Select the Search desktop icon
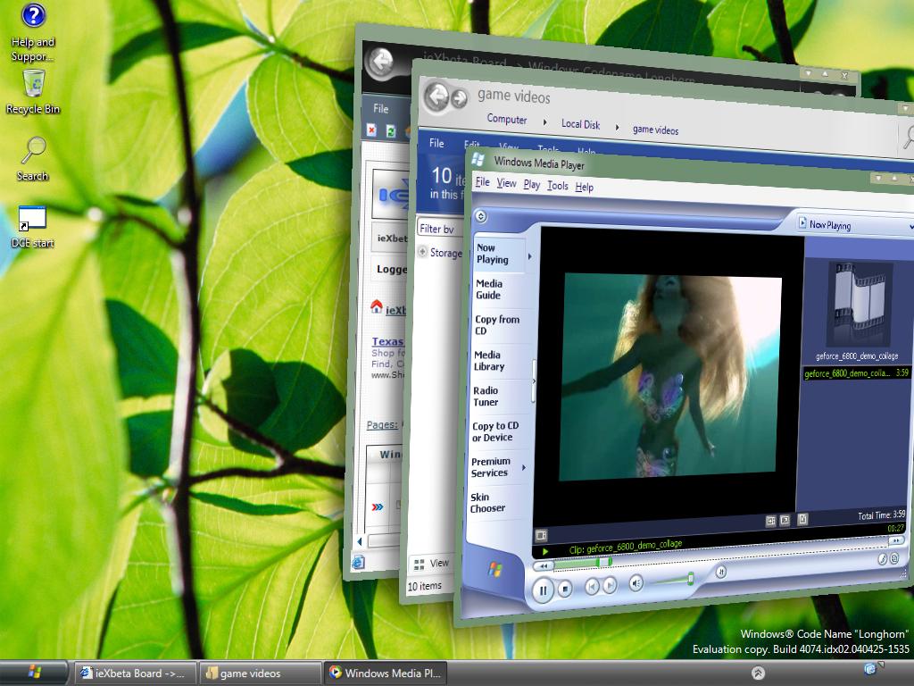Screen dimensions: 914x686 pos(33,159)
